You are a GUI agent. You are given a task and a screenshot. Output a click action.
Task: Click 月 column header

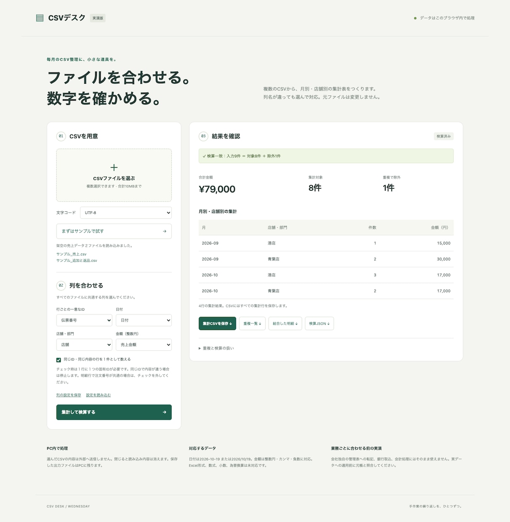[204, 227]
